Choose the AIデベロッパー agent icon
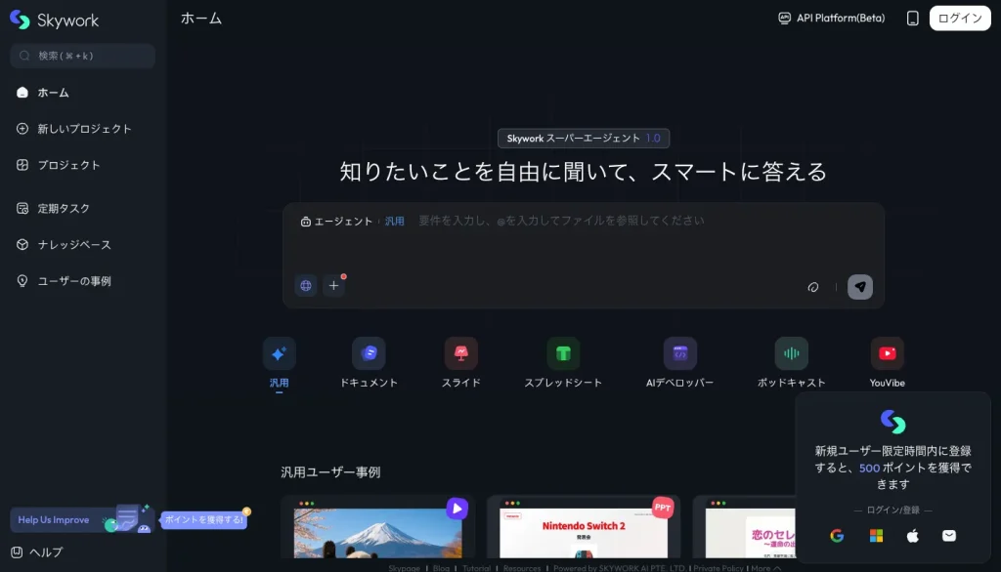The image size is (1001, 572). (x=679, y=353)
